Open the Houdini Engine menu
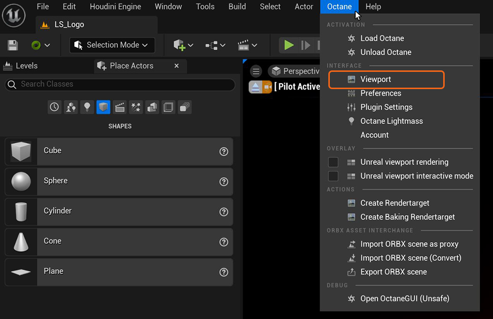493x319 pixels. point(115,6)
